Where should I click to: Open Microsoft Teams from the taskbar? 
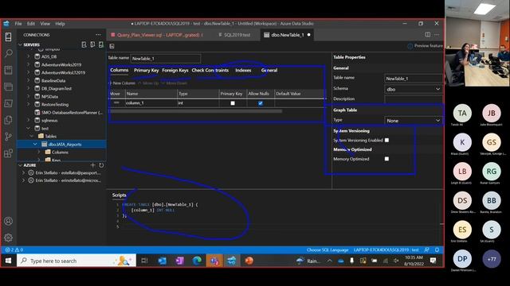coord(214,261)
